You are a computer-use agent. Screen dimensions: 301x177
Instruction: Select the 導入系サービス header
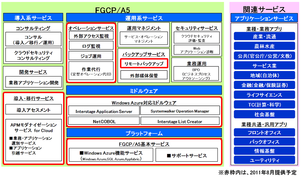[x=33, y=18]
